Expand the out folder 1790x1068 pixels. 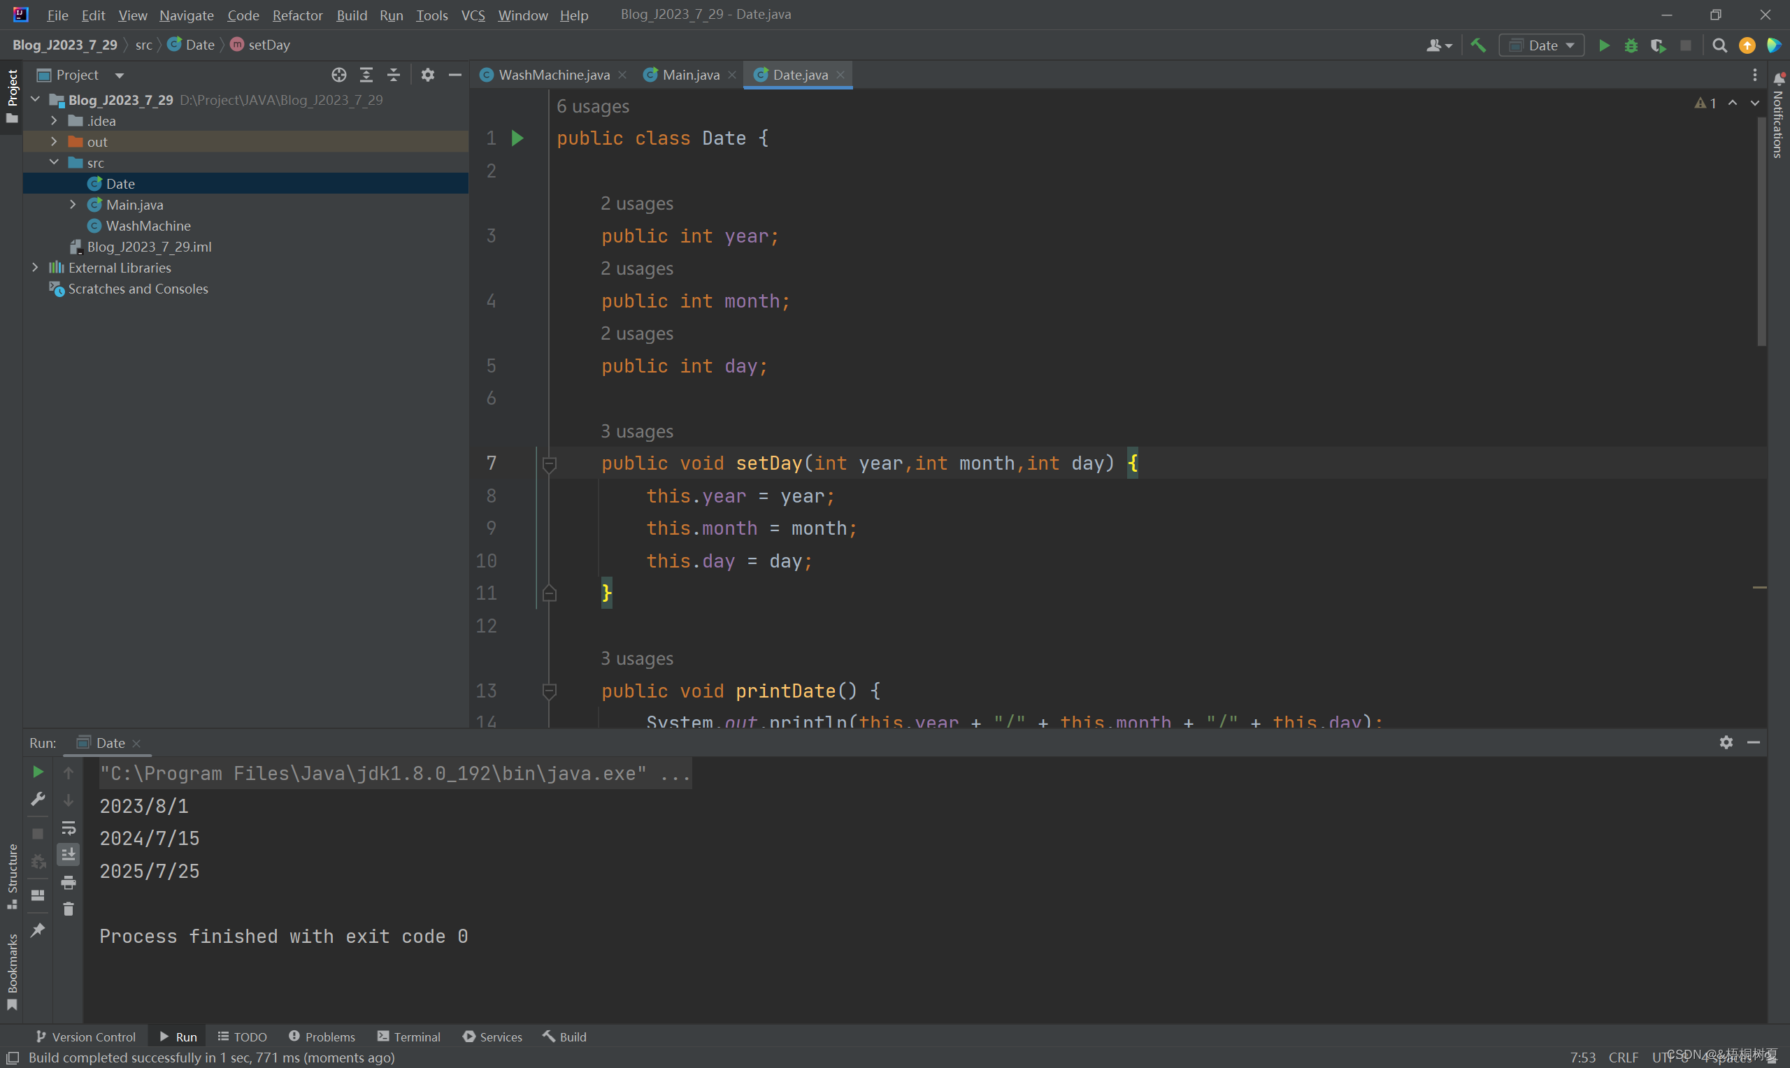pyautogui.click(x=54, y=141)
